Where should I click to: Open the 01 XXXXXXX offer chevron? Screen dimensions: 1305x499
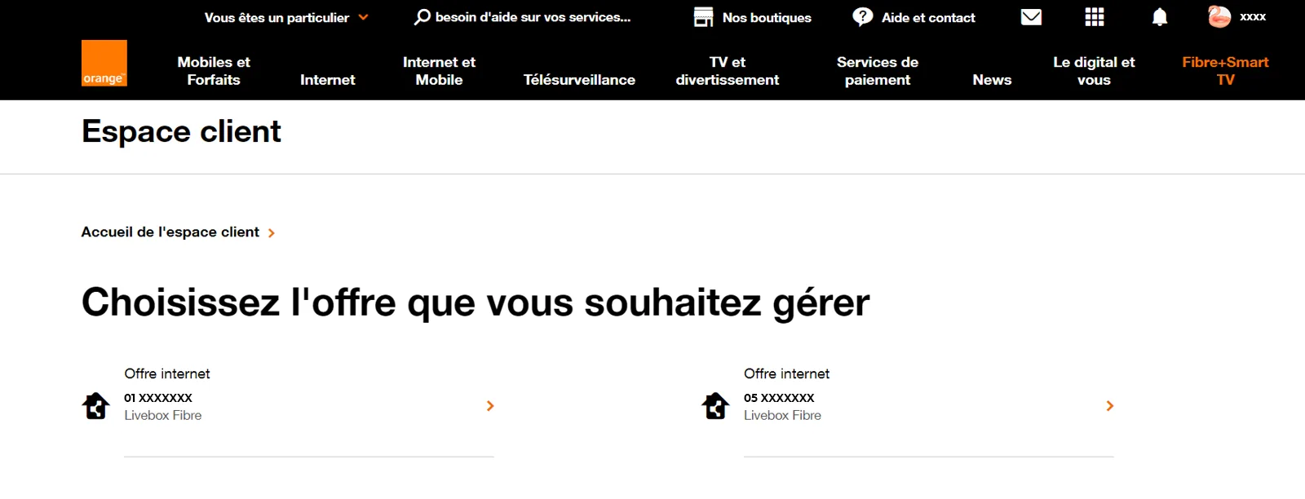(490, 405)
